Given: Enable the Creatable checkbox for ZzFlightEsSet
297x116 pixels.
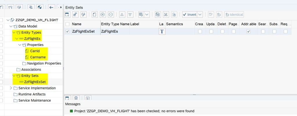Looking at the screenshot, I should point(200,32).
